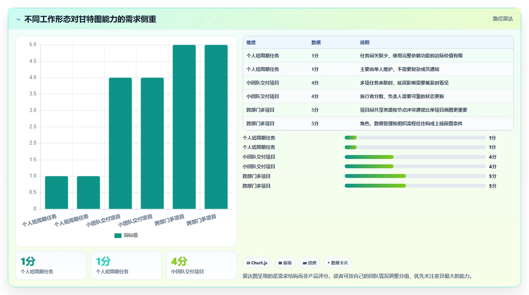
Task: Click the 5.0 y-axis tick label
Action: tap(33, 45)
